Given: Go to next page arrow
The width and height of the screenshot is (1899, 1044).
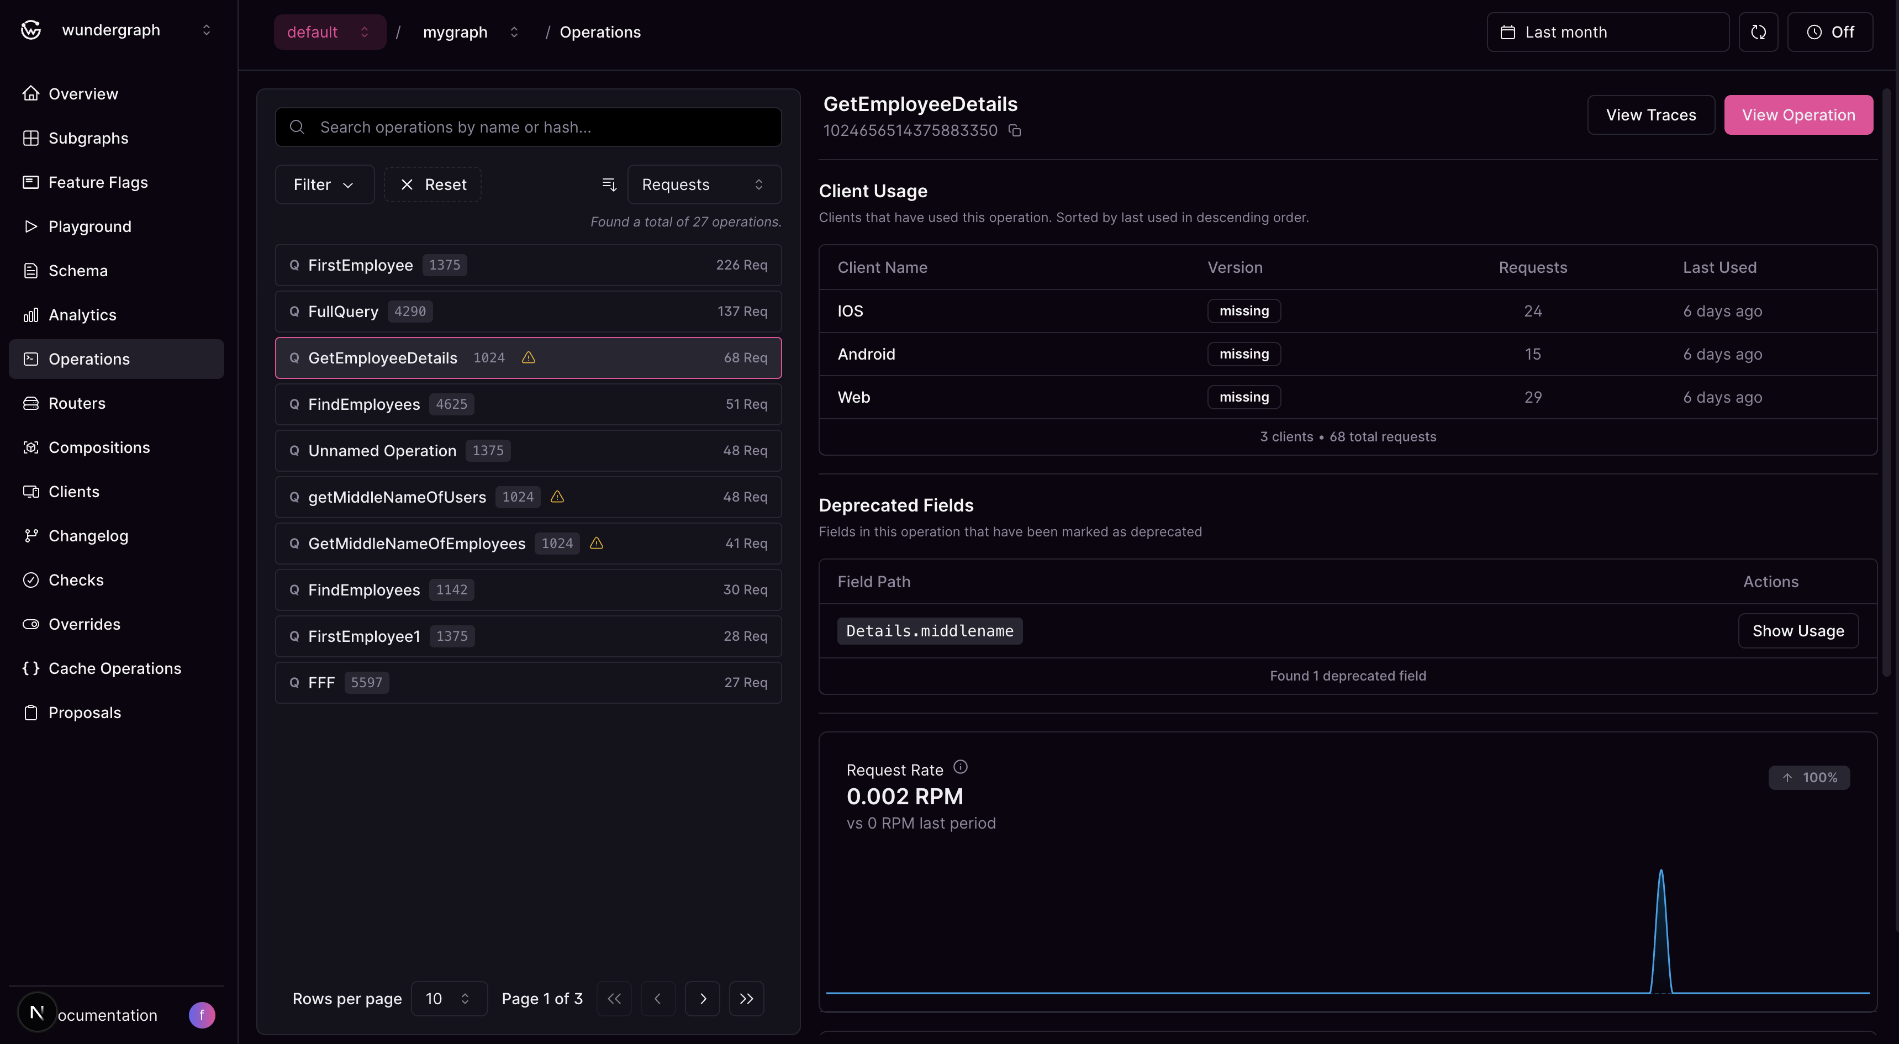Looking at the screenshot, I should click(x=703, y=998).
